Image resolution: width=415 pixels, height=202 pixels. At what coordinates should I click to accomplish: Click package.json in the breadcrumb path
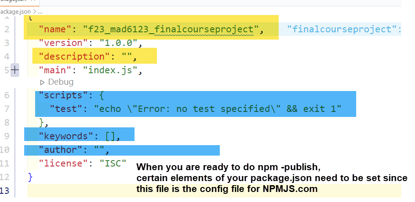[14, 10]
